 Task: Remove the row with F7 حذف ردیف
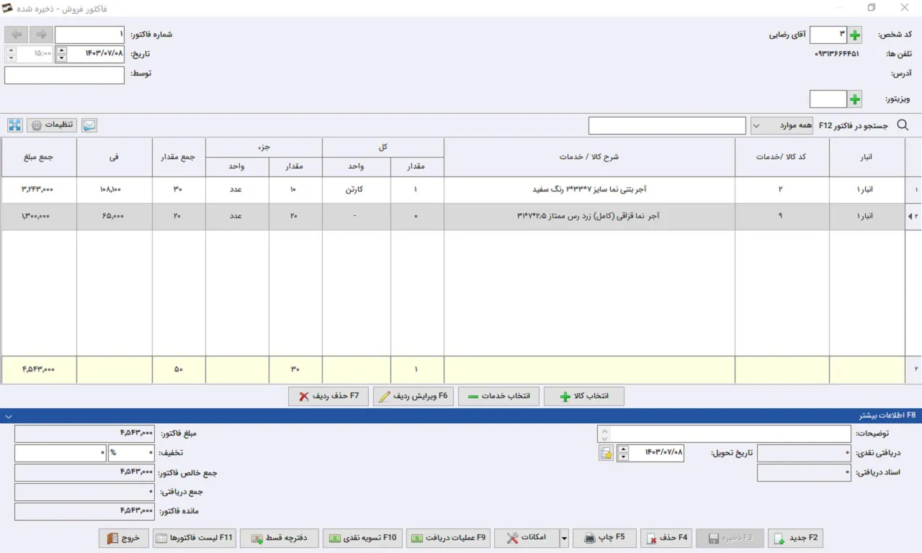(x=328, y=397)
